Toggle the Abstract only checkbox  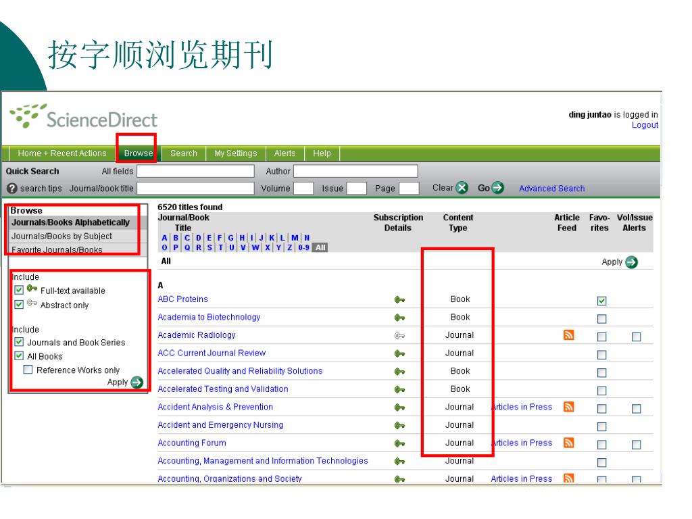click(19, 304)
